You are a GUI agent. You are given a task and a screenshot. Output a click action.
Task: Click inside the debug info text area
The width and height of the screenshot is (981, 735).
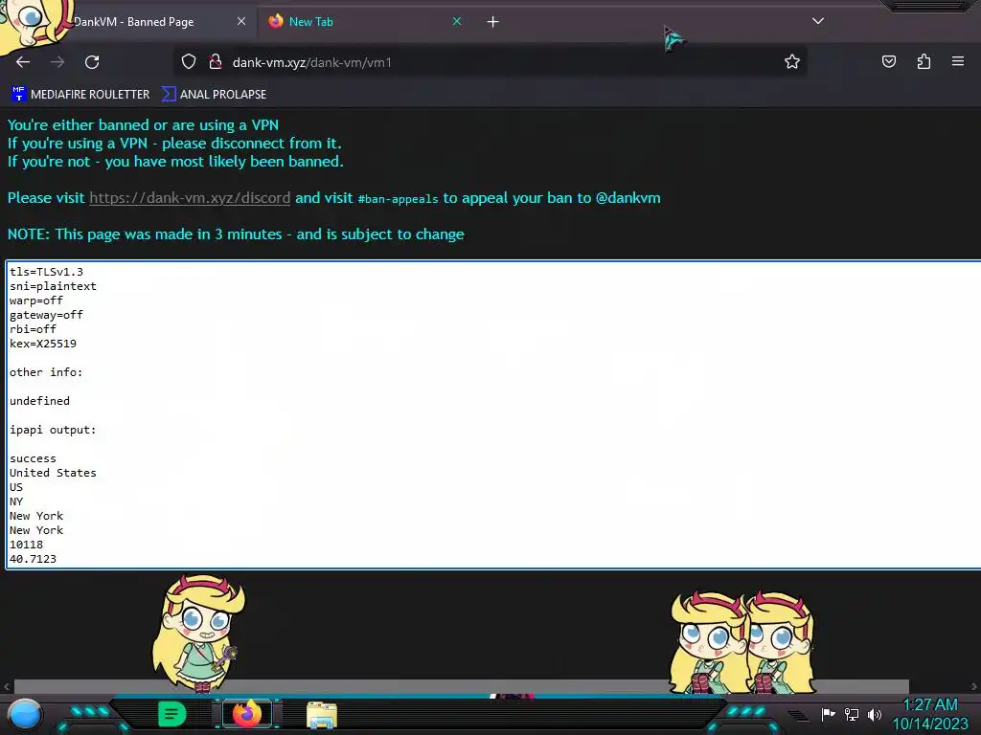click(x=493, y=414)
